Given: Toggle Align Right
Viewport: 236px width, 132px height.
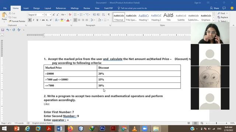Looking at the screenshot, I should pos(83,20).
